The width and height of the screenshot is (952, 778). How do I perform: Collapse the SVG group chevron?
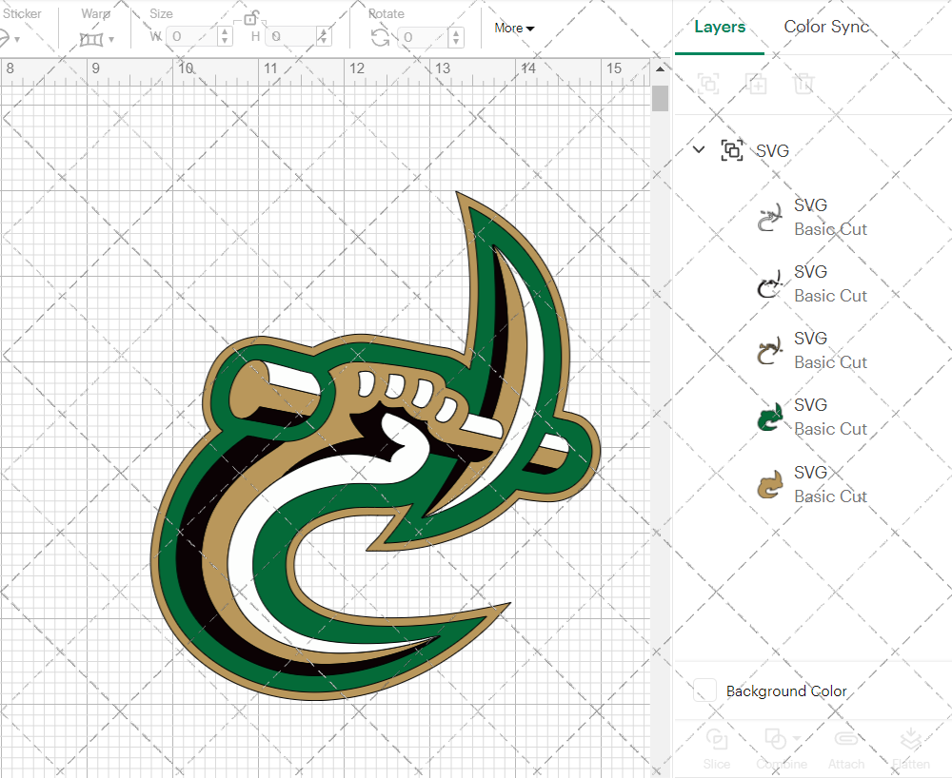699,149
